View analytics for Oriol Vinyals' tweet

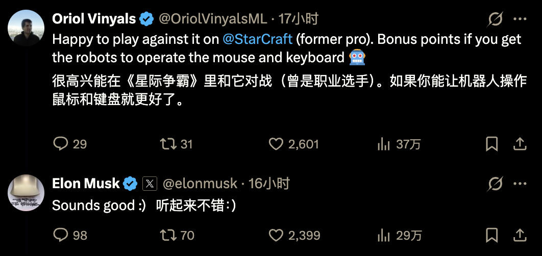pyautogui.click(x=383, y=144)
